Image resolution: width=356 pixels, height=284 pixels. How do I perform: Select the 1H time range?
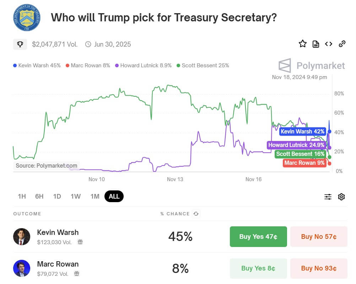tap(22, 196)
